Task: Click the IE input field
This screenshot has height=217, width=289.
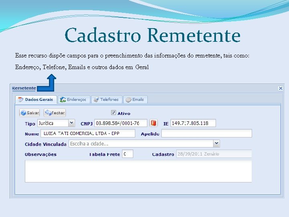Action: (x=193, y=123)
